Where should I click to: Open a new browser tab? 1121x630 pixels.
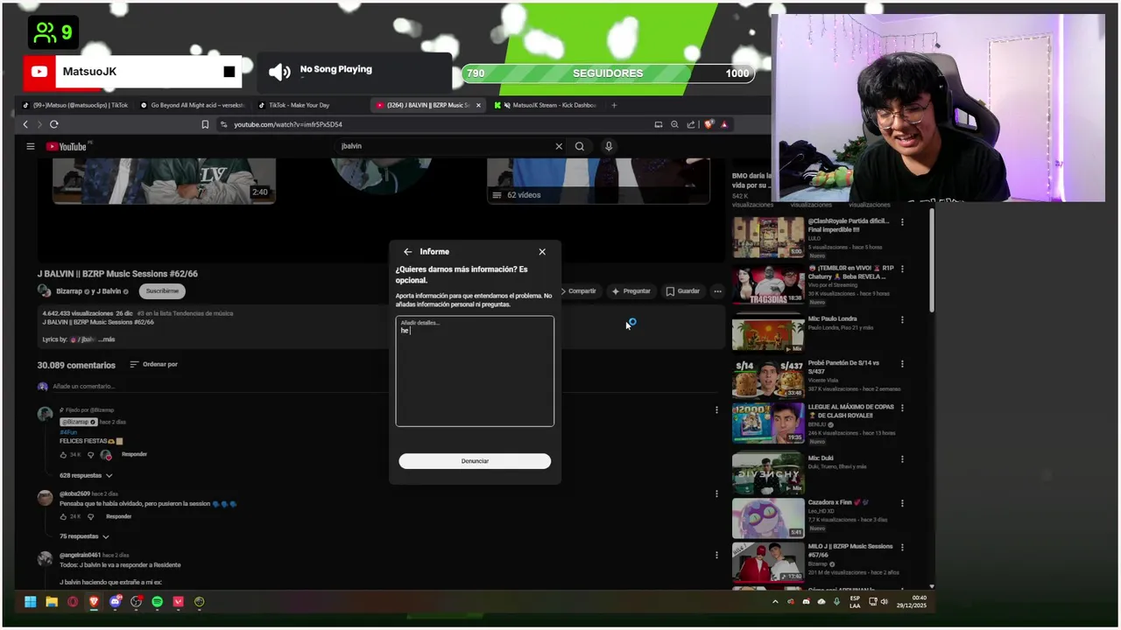click(x=614, y=105)
